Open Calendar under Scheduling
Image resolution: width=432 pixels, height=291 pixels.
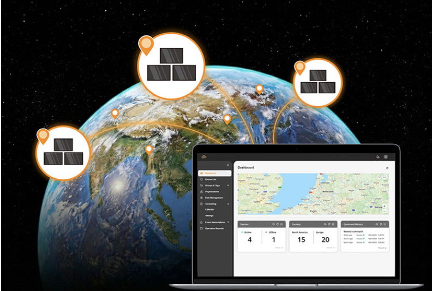209,209
